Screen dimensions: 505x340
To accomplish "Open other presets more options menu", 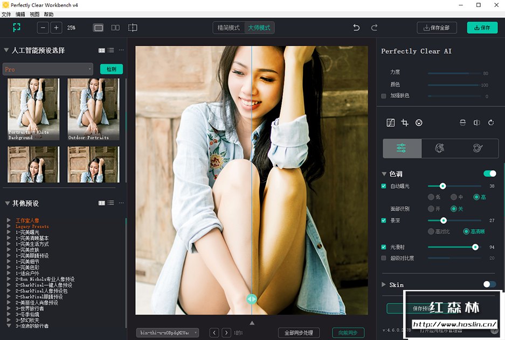I will (x=121, y=203).
